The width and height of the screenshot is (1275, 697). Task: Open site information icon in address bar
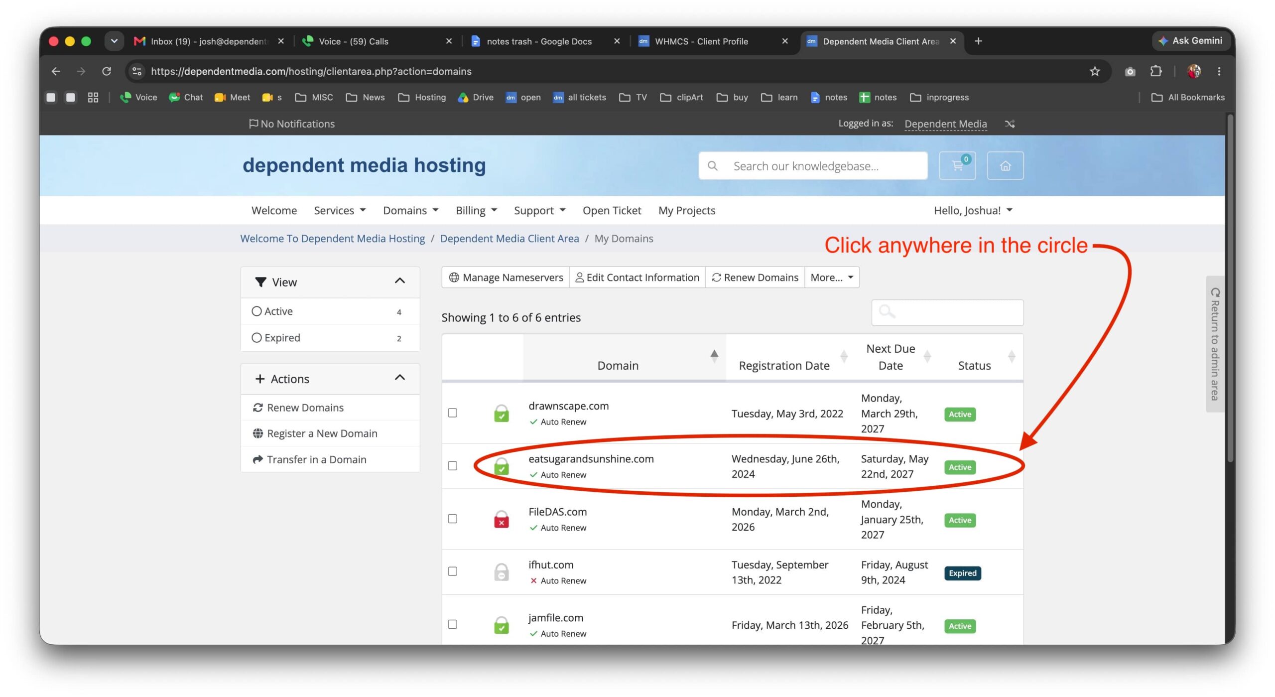(137, 71)
